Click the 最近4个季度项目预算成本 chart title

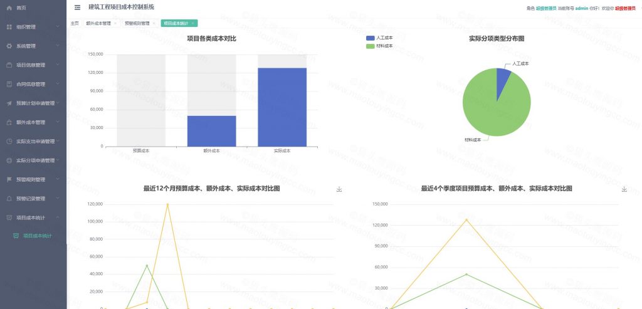tap(497, 189)
